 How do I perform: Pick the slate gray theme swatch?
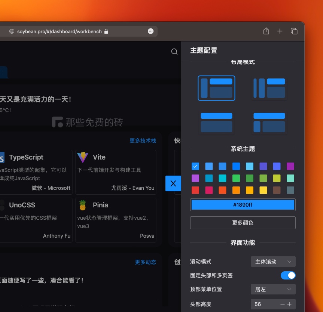[290, 190]
